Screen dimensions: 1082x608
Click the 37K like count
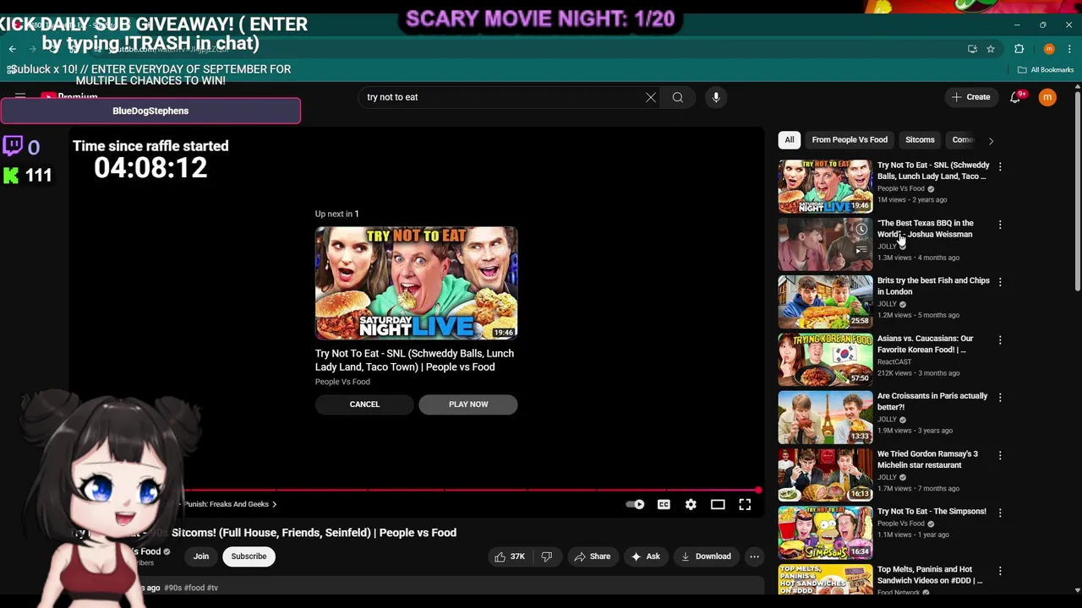(517, 556)
